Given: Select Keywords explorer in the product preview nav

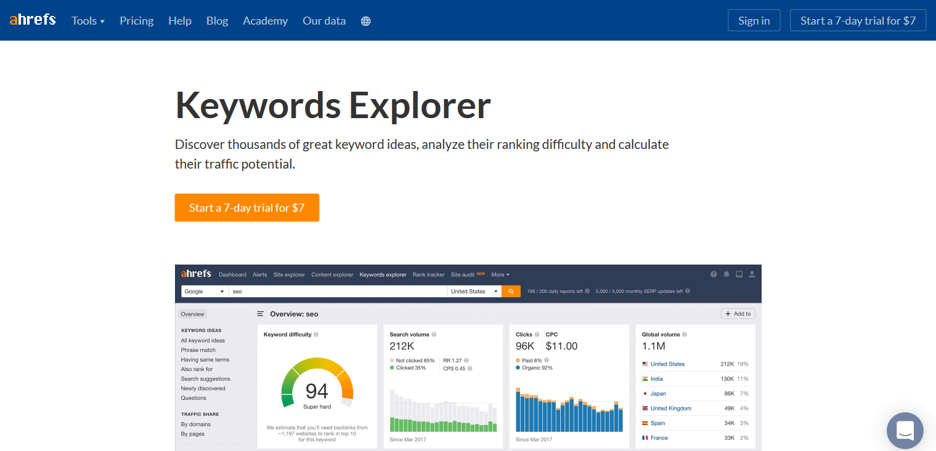Looking at the screenshot, I should [x=383, y=274].
